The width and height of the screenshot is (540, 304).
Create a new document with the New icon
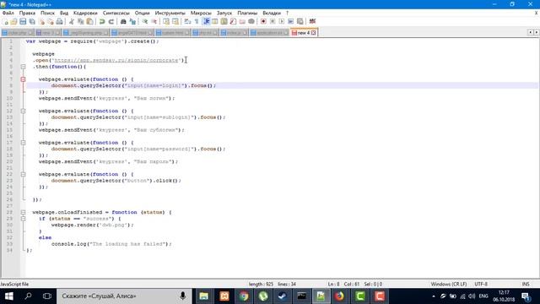(x=5, y=21)
